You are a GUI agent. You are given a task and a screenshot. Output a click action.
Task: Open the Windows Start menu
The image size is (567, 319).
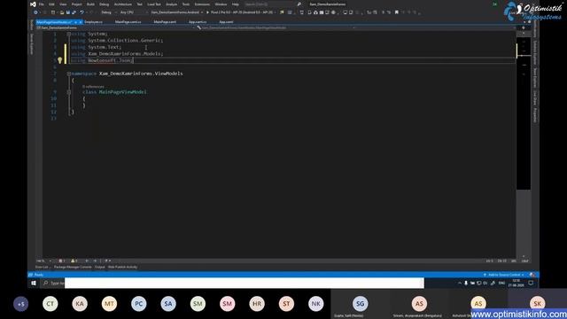pos(34,284)
